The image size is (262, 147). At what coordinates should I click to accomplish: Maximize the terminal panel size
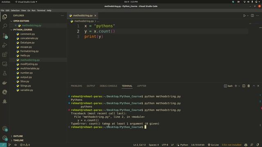coord(254,86)
